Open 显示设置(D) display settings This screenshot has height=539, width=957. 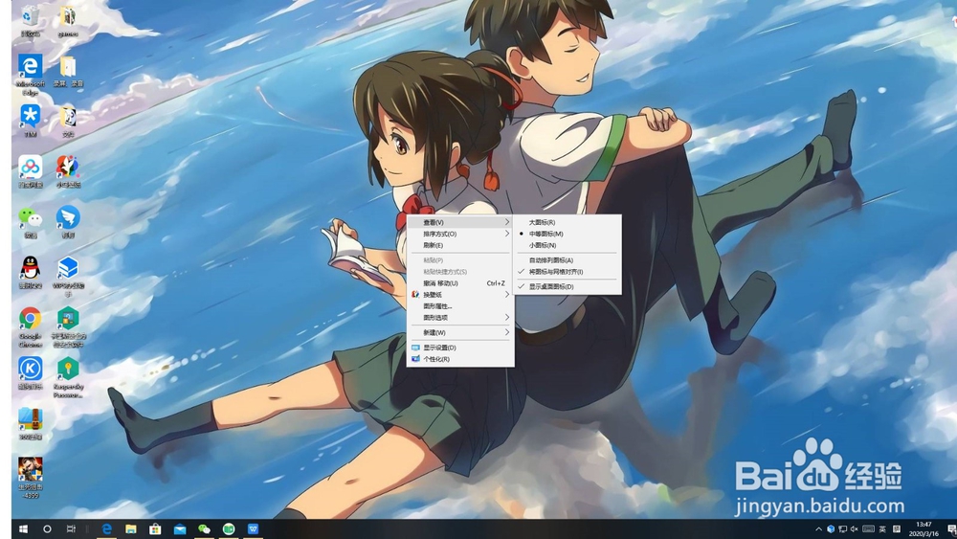tap(460, 348)
